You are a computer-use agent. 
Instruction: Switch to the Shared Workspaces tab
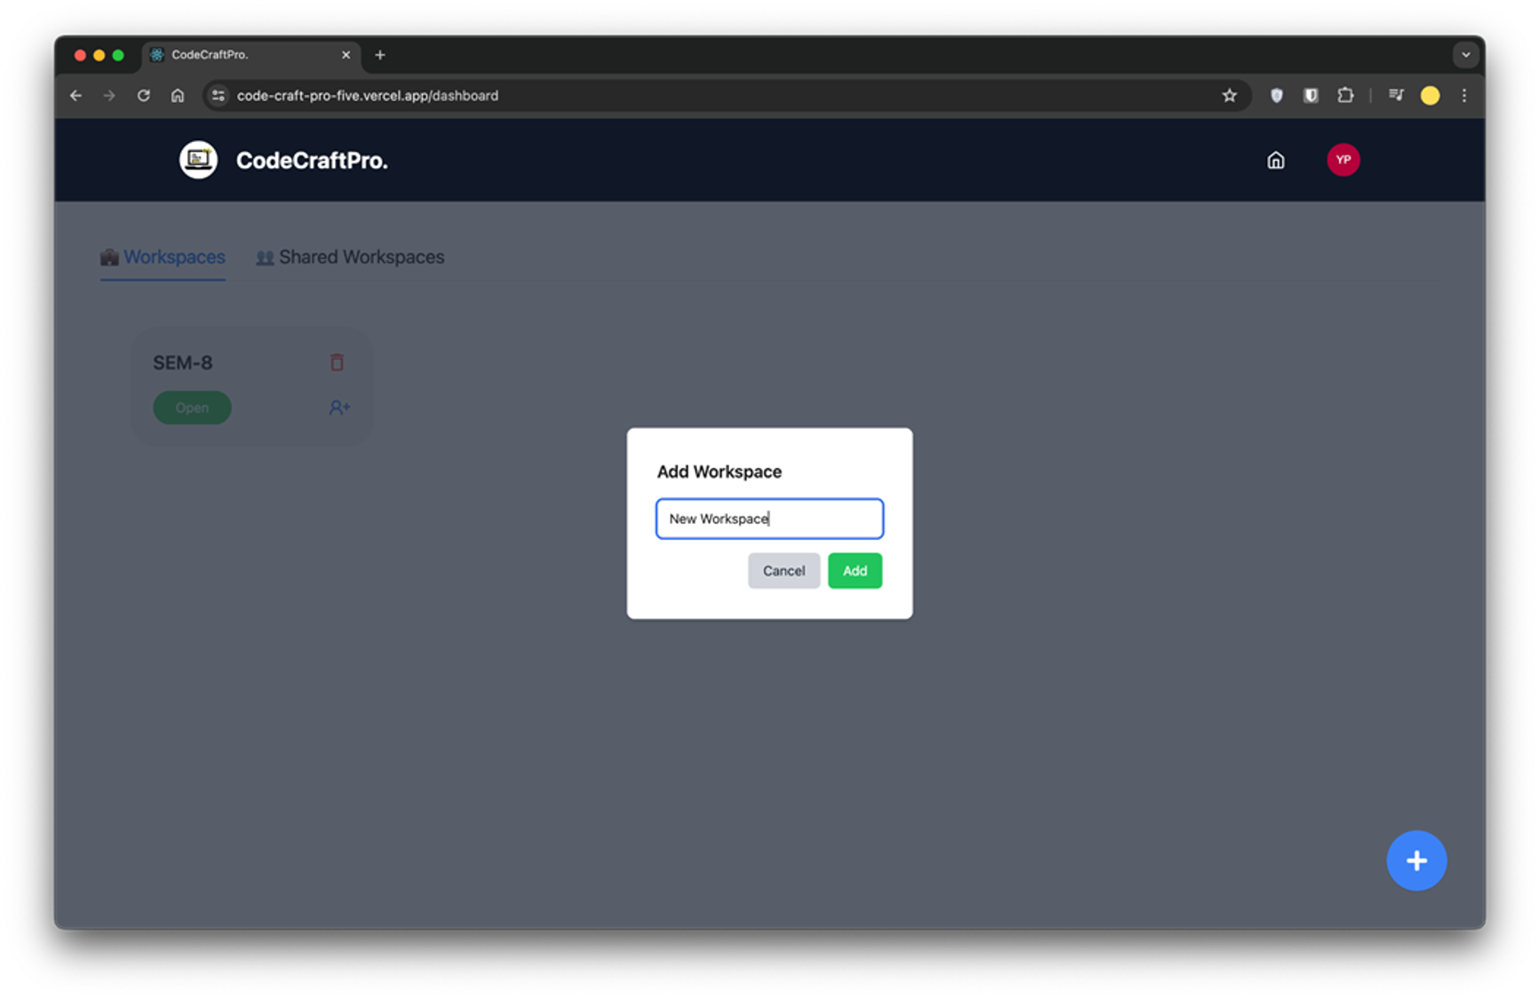pos(350,258)
